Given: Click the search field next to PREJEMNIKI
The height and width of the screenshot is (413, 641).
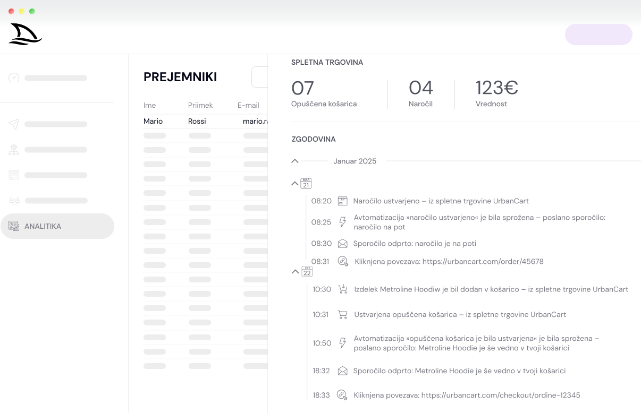Looking at the screenshot, I should 259,77.
